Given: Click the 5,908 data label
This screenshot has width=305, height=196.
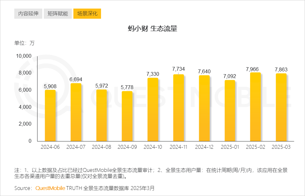Looking at the screenshot, I should coord(50,86).
